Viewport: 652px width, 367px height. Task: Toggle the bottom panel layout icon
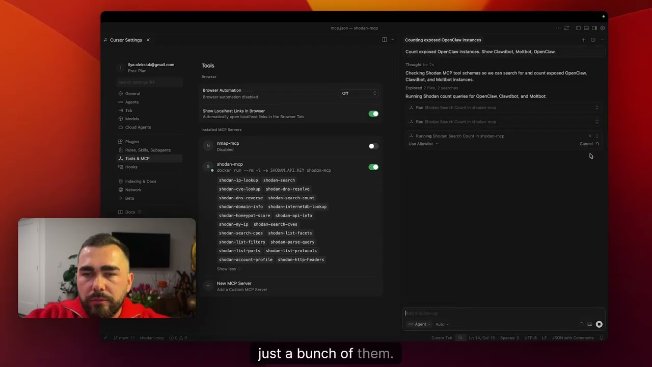(586, 28)
